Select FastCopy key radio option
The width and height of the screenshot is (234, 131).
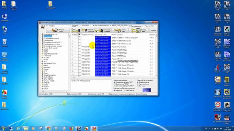click(125, 90)
